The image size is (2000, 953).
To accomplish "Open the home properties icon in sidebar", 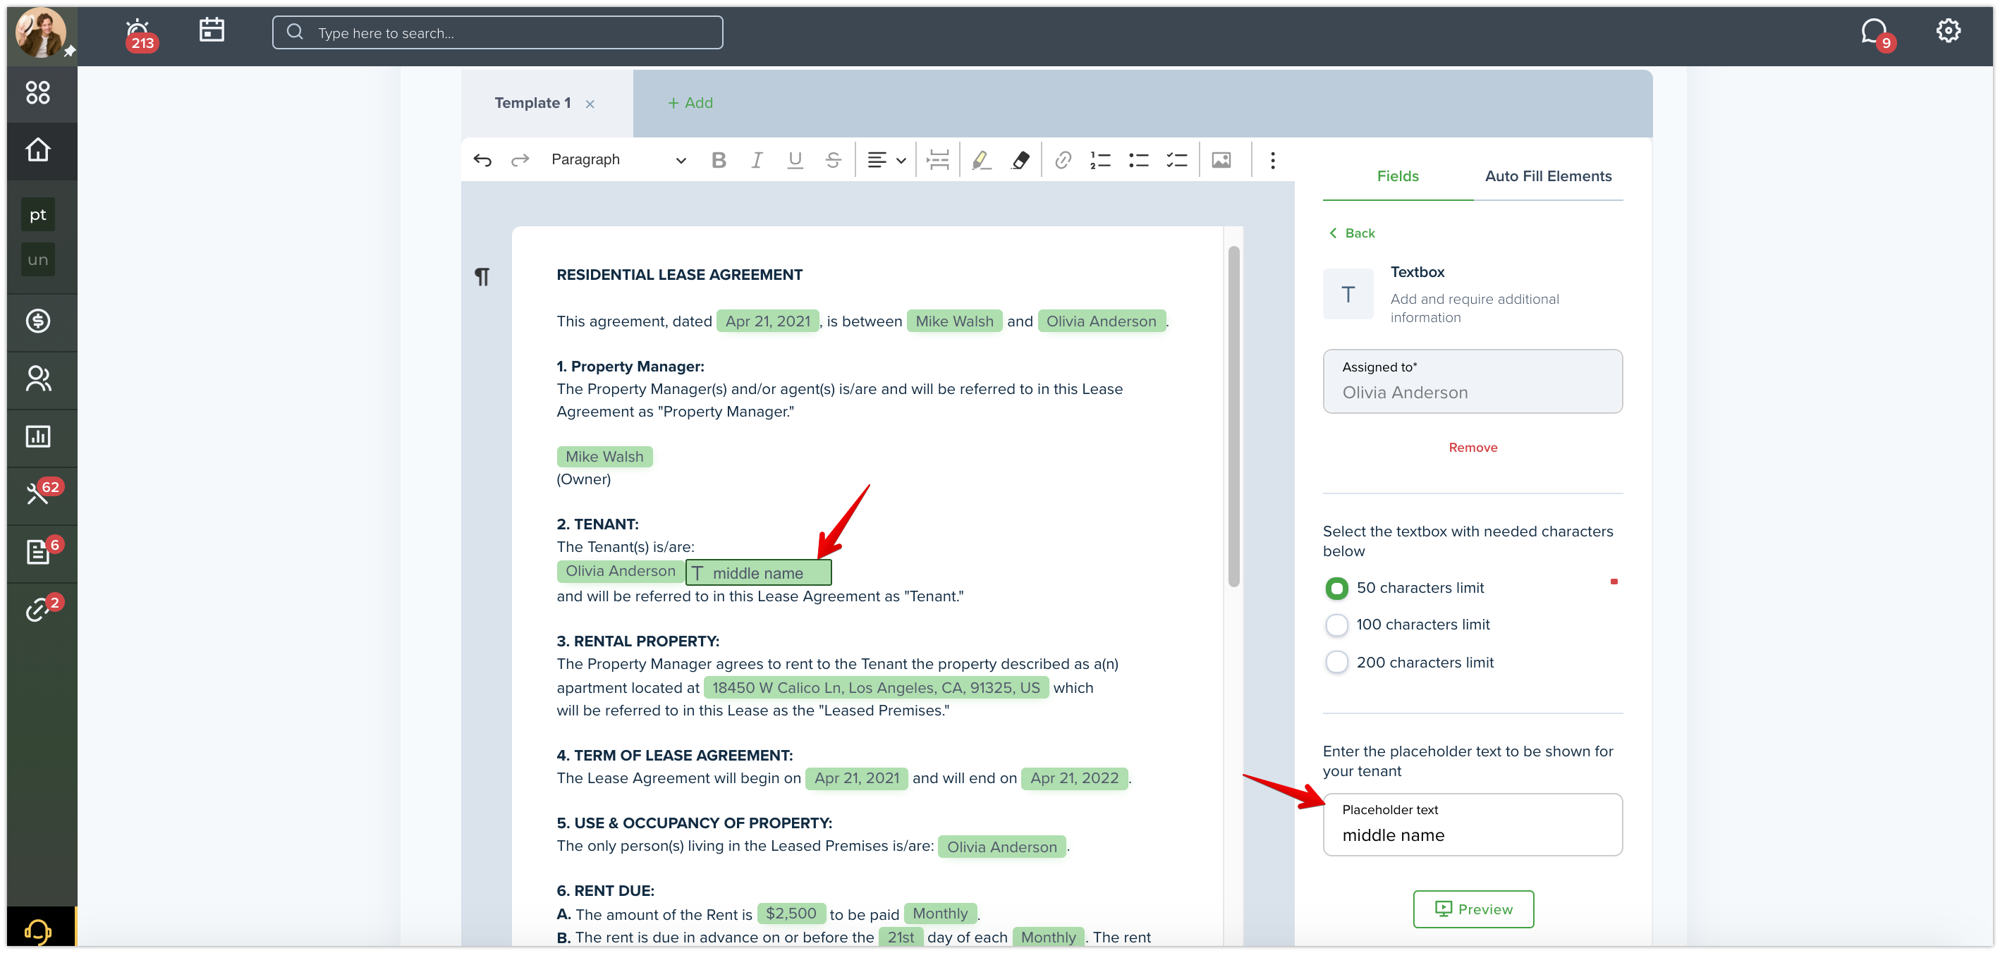I will [38, 151].
